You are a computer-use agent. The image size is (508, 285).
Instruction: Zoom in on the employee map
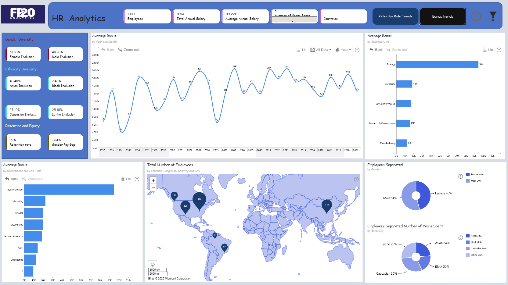tap(153, 180)
